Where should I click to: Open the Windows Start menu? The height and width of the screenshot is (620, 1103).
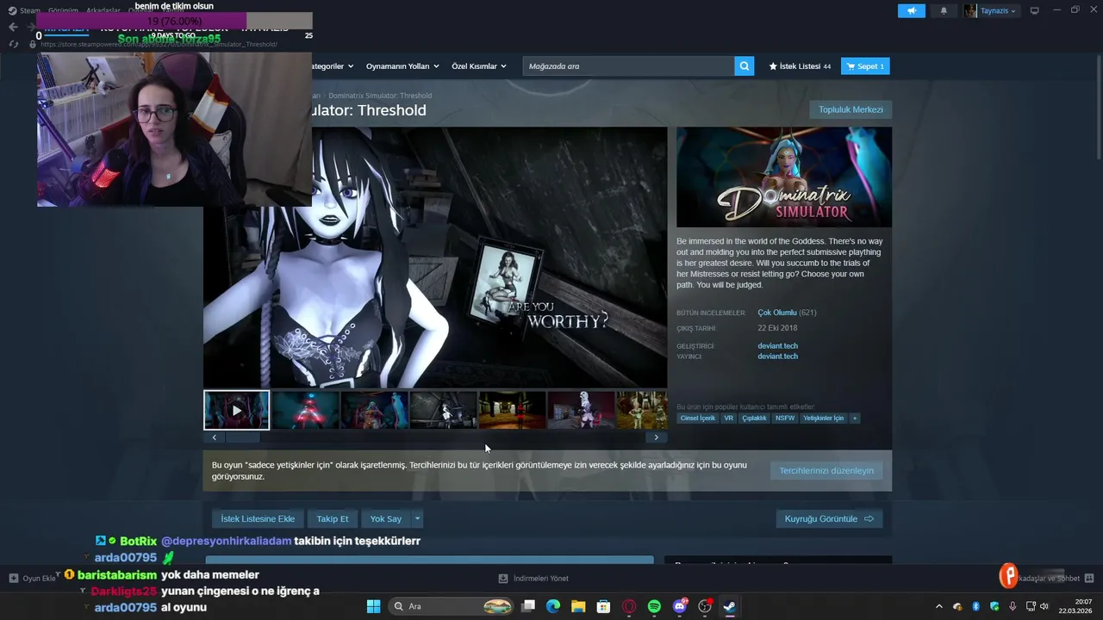coord(373,606)
